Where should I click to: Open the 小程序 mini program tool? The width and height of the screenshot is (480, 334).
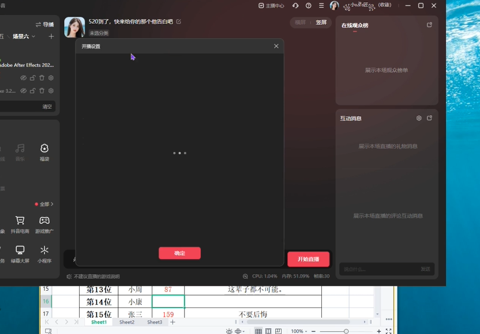click(44, 253)
